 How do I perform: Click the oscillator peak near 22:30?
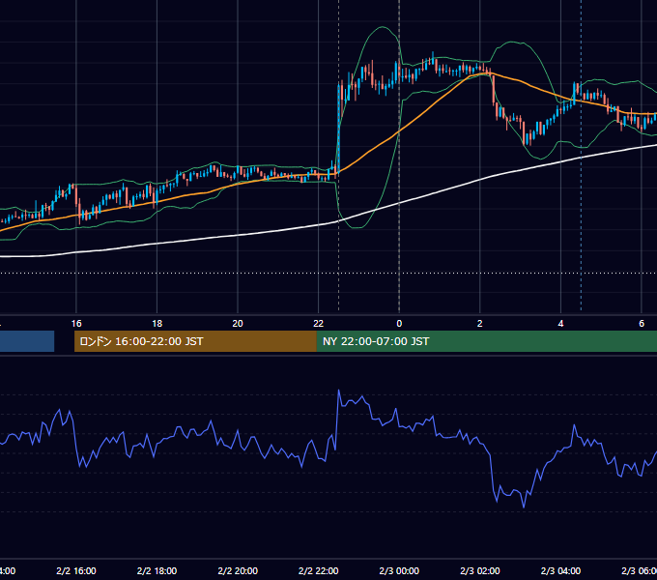coord(338,391)
